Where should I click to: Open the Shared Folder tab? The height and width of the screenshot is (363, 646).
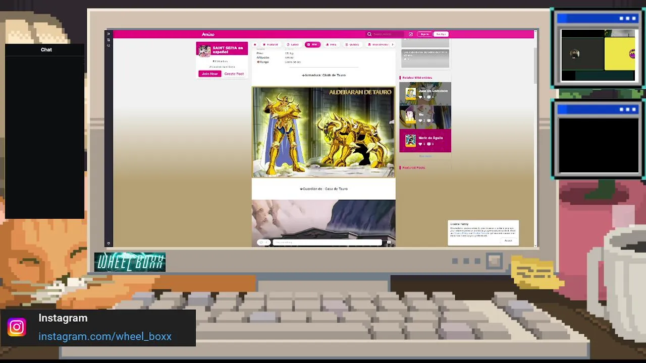click(x=378, y=44)
